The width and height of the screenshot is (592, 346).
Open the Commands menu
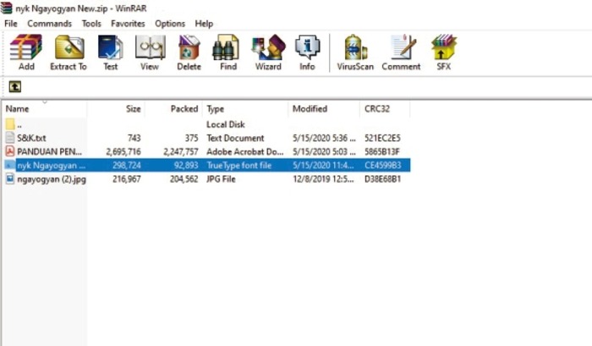(49, 24)
